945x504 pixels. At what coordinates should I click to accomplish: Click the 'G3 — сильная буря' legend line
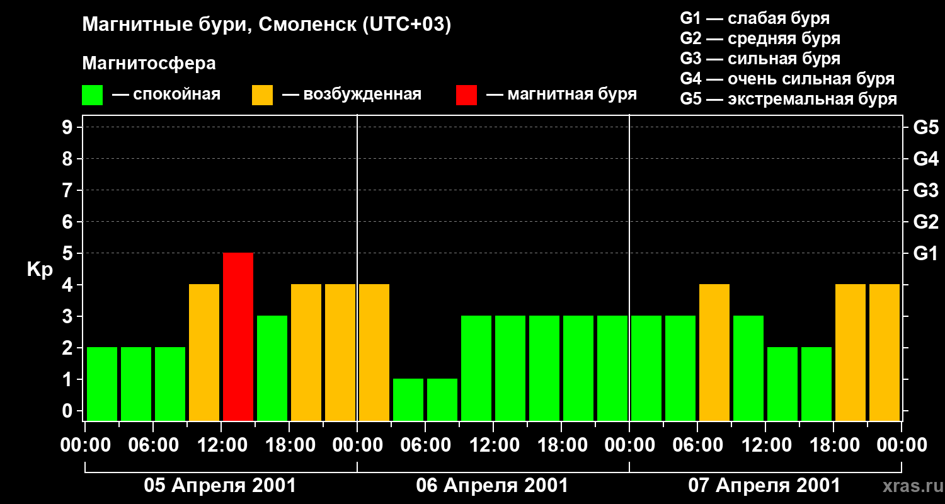pos(760,59)
